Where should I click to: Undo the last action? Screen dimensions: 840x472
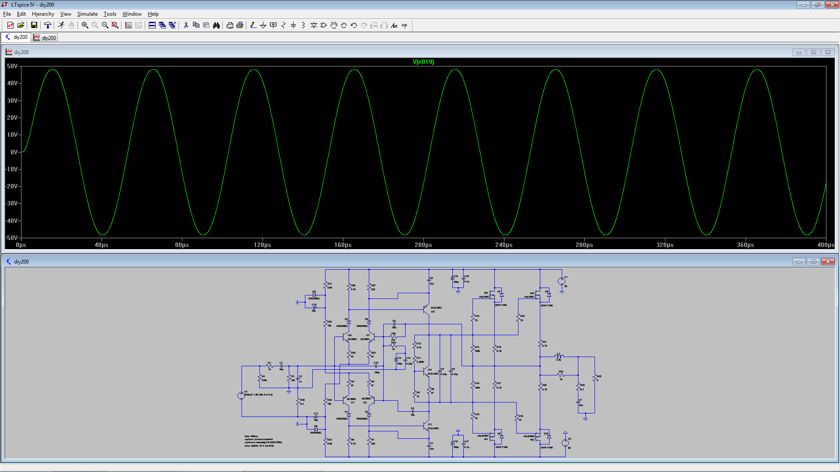pyautogui.click(x=354, y=25)
